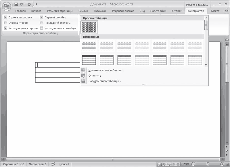Open the 'Вставка' ribbon tab
The width and height of the screenshot is (230, 167).
(36, 11)
